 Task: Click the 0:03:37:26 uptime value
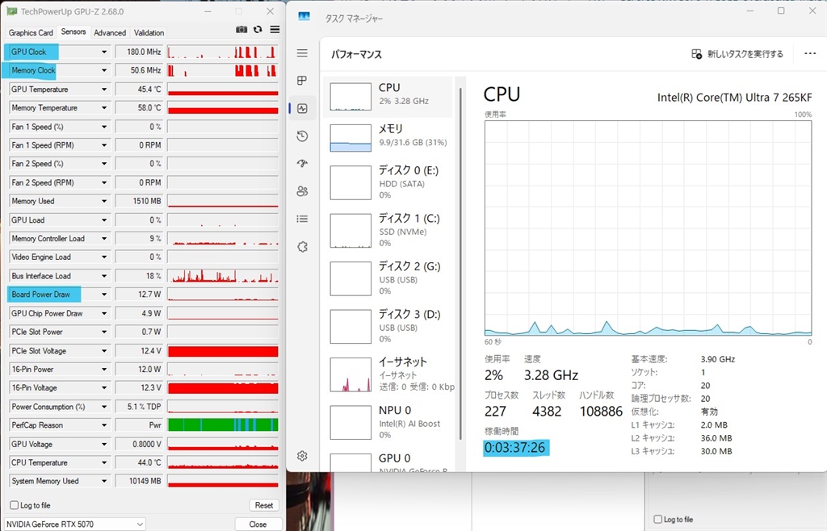tap(514, 448)
